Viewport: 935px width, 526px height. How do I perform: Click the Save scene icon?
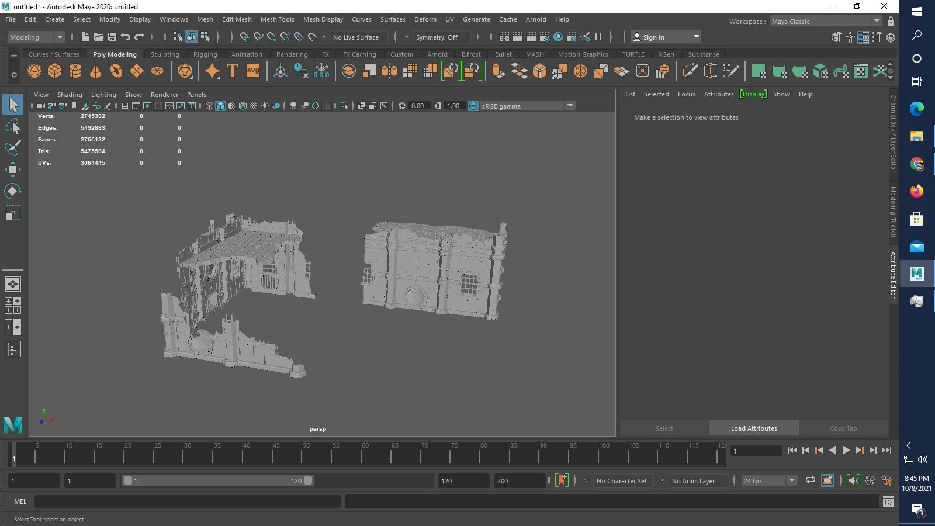pyautogui.click(x=112, y=37)
